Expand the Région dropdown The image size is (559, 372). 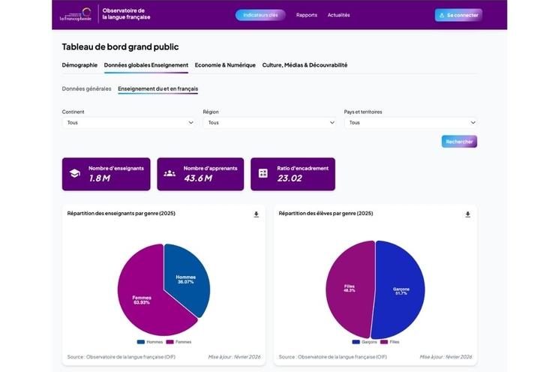click(x=269, y=122)
